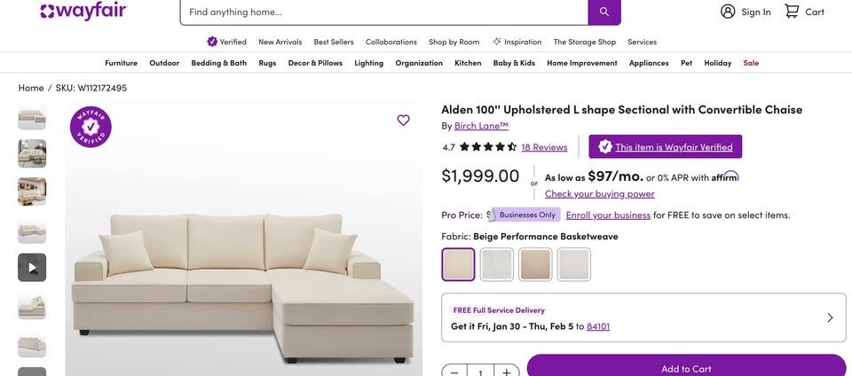Click the Birch Lane brand link
The image size is (852, 376).
click(x=481, y=126)
